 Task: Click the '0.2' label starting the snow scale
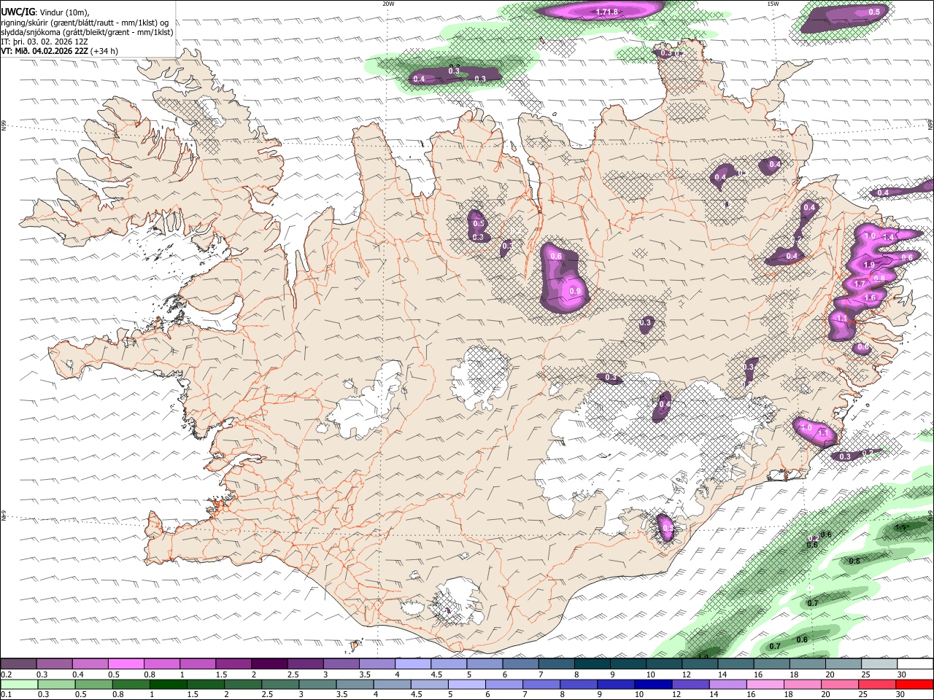[x=6, y=674]
